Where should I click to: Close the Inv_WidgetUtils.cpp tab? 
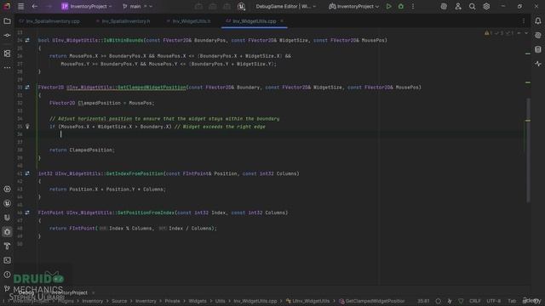click(x=282, y=21)
